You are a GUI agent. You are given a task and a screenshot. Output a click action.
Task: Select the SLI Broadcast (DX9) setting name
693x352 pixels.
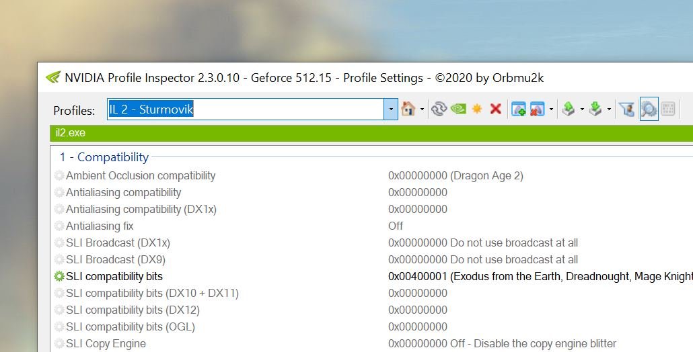click(x=116, y=259)
